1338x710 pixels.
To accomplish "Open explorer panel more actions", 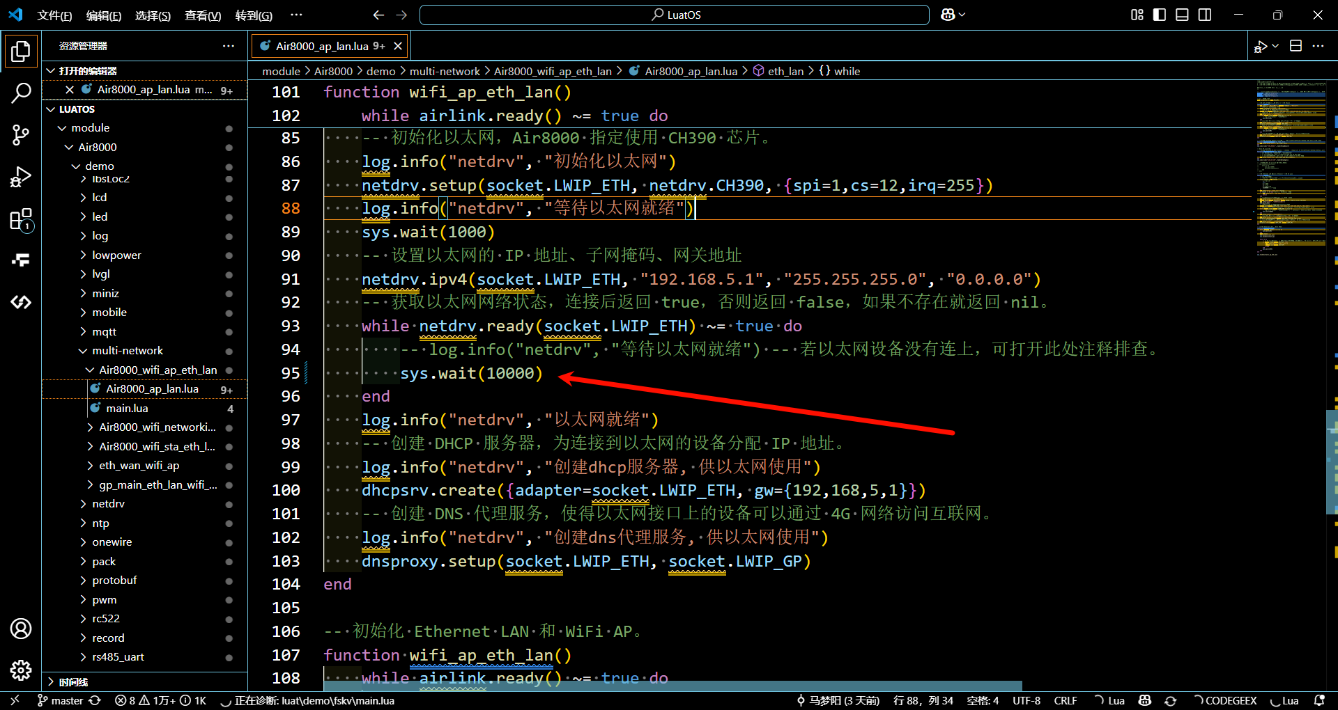I will point(229,46).
